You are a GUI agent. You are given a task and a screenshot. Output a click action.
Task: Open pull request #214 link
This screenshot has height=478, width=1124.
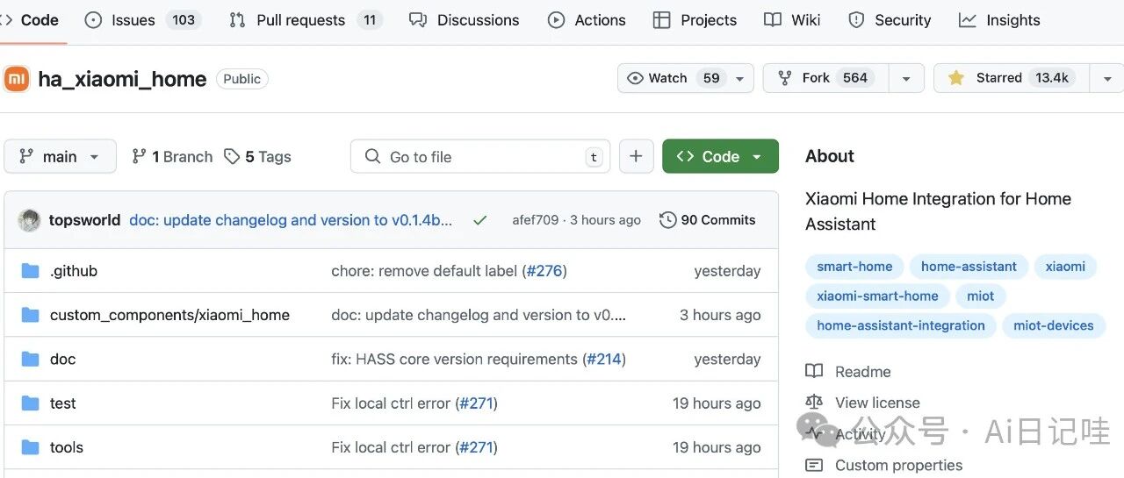tap(604, 359)
